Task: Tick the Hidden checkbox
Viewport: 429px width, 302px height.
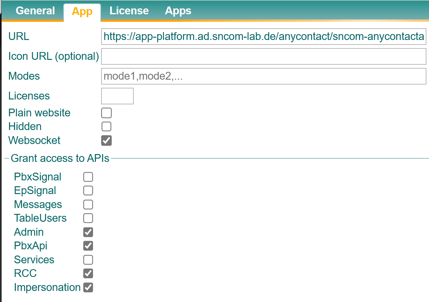Action: (x=106, y=126)
